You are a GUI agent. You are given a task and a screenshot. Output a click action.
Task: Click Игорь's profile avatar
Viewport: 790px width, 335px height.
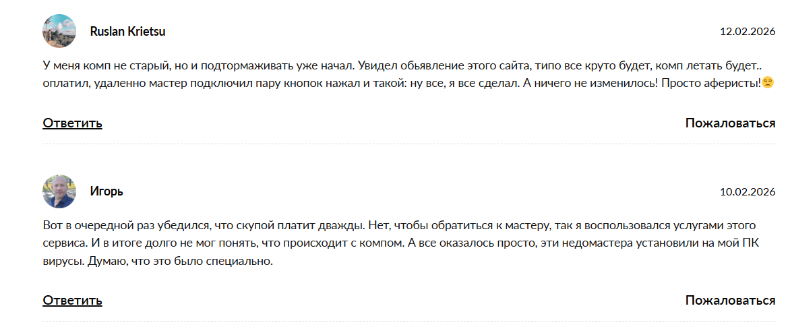(x=59, y=191)
